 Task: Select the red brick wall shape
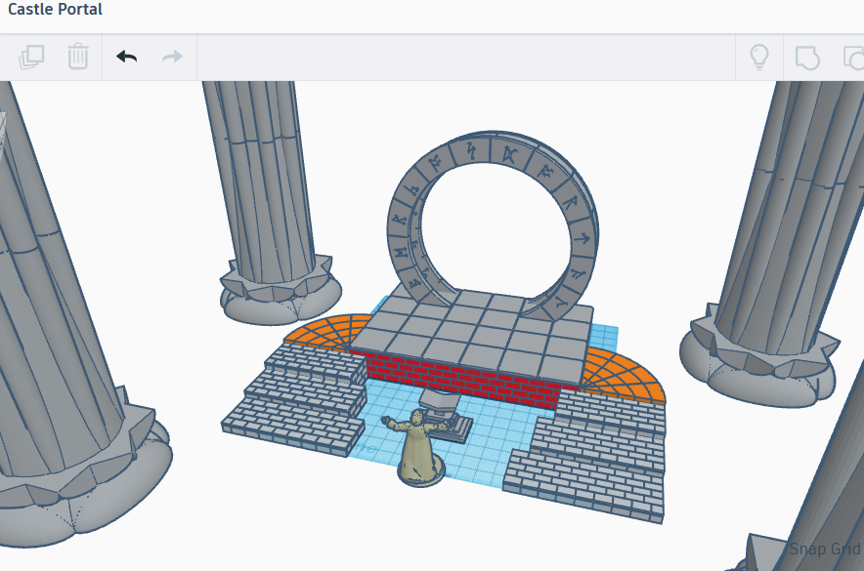click(463, 381)
